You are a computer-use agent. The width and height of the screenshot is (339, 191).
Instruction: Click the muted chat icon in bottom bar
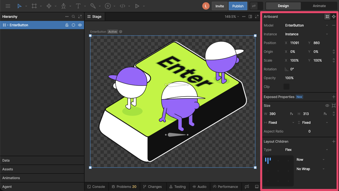[x=247, y=187]
